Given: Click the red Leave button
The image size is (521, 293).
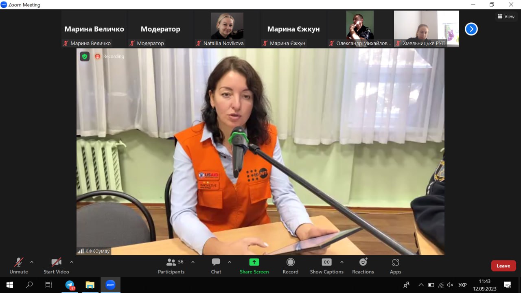Looking at the screenshot, I should coord(503,266).
